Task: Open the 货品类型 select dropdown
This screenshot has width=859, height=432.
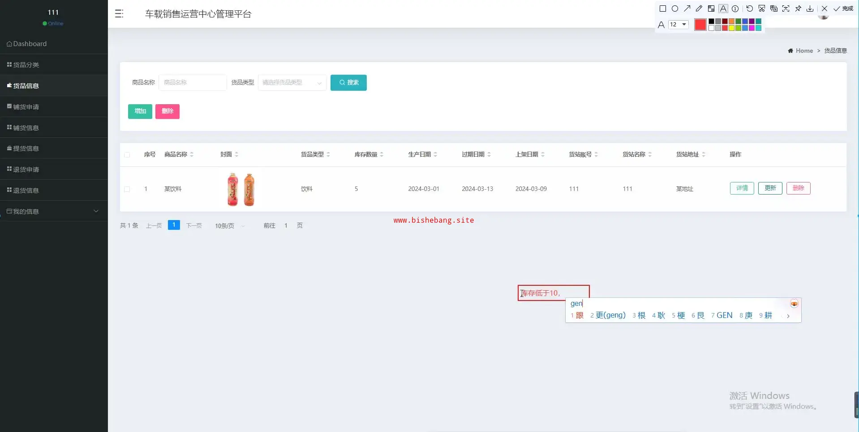Action: (292, 83)
